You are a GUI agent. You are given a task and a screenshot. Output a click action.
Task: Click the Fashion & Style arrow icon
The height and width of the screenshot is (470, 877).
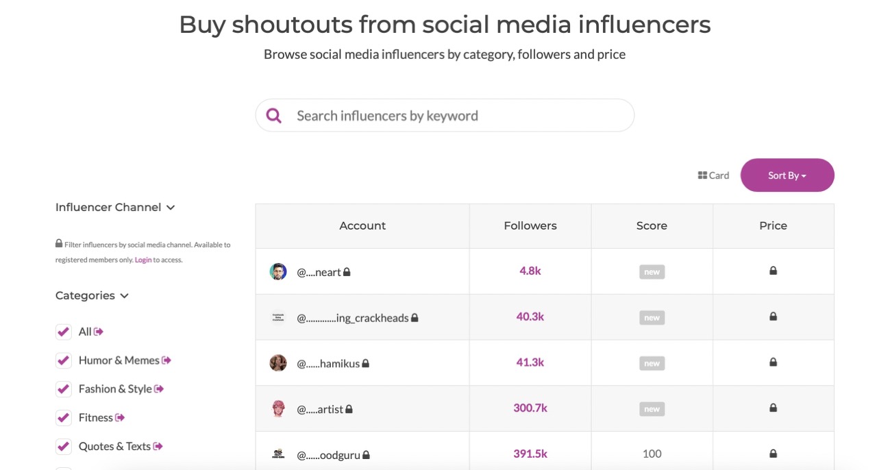159,389
